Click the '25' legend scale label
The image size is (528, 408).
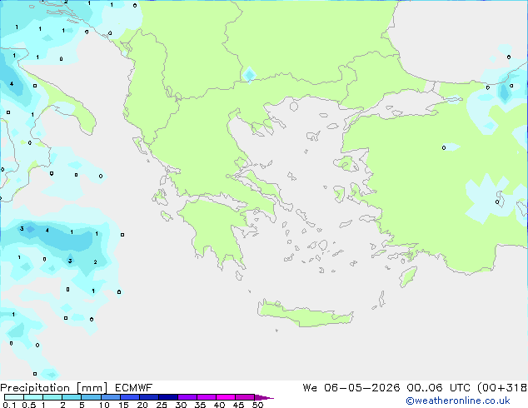[162, 405]
